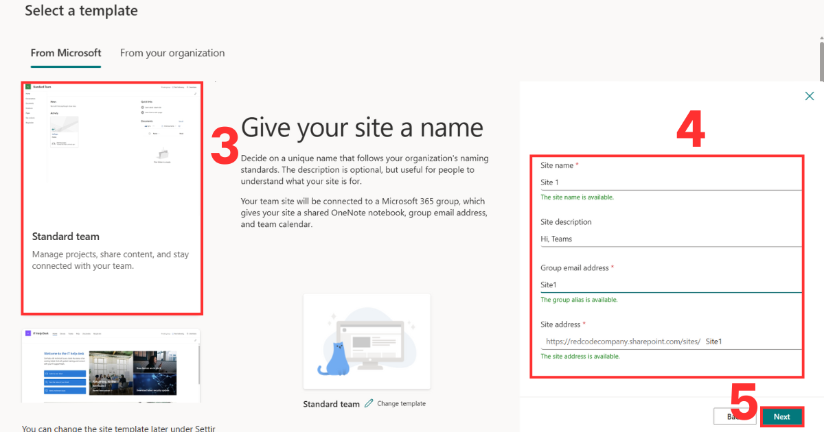Close the site creation panel with the X

point(809,96)
